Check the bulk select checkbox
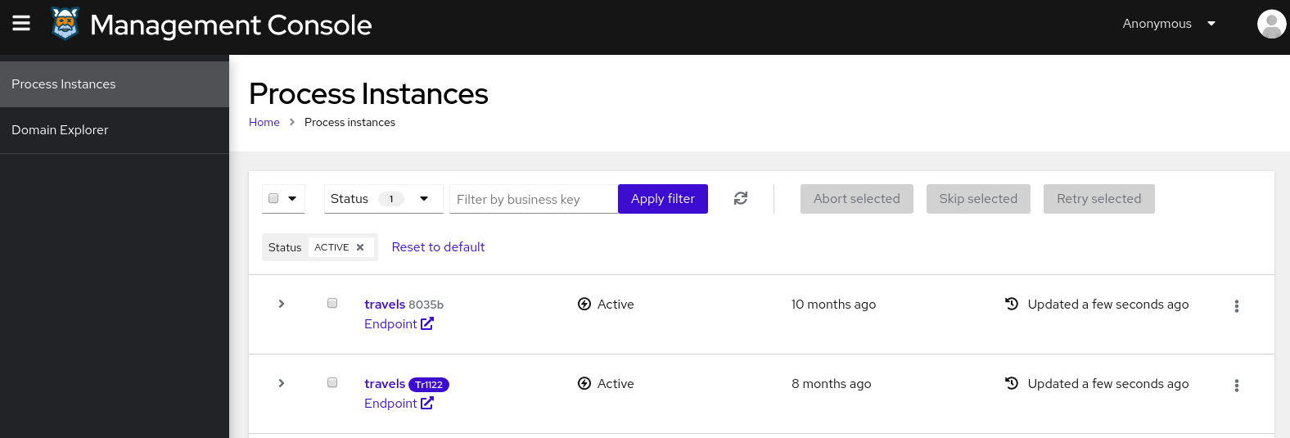Screen dimensions: 1290x438 [273, 198]
